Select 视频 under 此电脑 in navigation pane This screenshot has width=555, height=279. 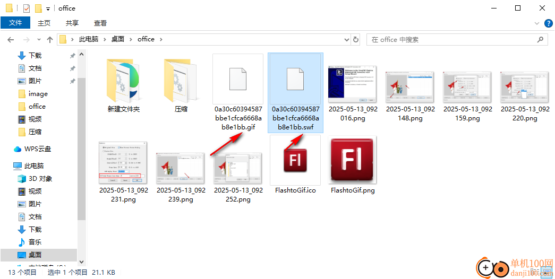point(35,191)
